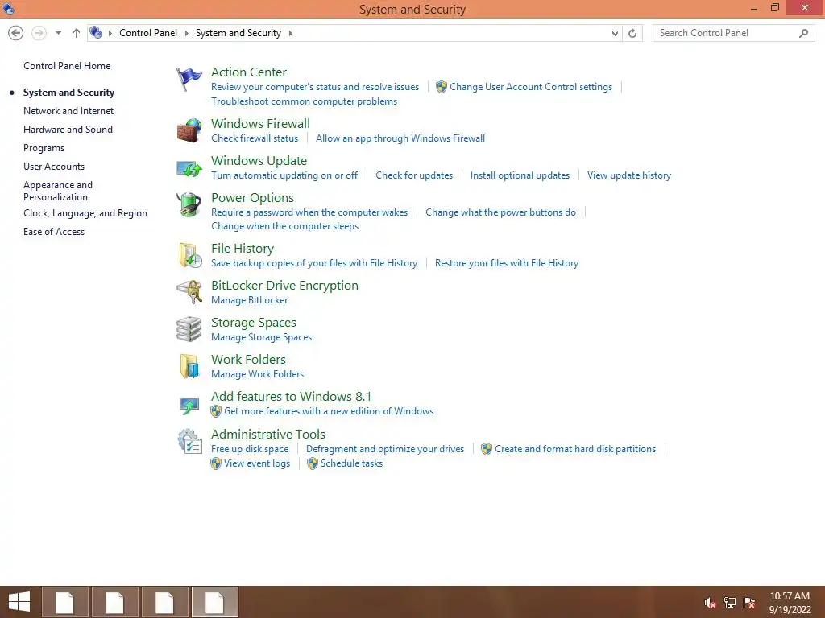825x618 pixels.
Task: Open the Action Center heading link
Action: 249,72
